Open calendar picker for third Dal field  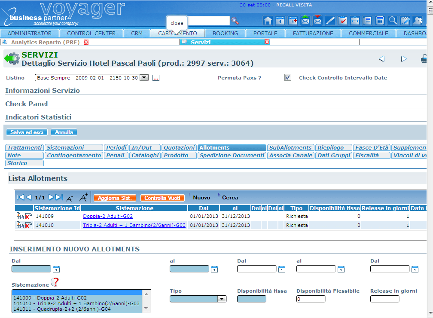coord(415,269)
